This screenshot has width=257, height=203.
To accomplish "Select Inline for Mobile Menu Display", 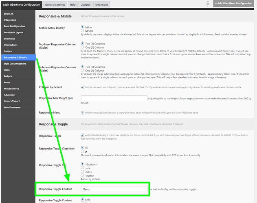I will 82,27.
